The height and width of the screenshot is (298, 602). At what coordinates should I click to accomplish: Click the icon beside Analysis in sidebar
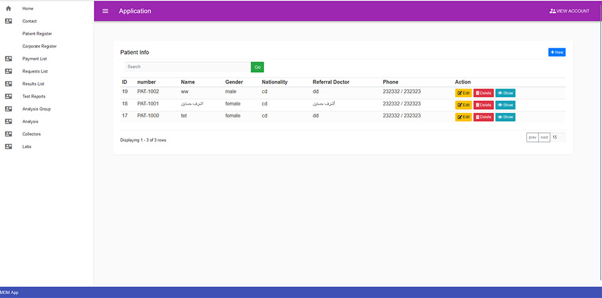(x=8, y=121)
